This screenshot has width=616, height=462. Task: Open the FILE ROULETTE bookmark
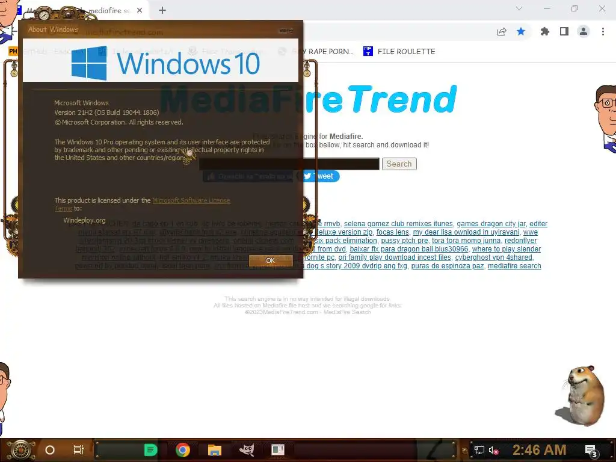pos(399,52)
